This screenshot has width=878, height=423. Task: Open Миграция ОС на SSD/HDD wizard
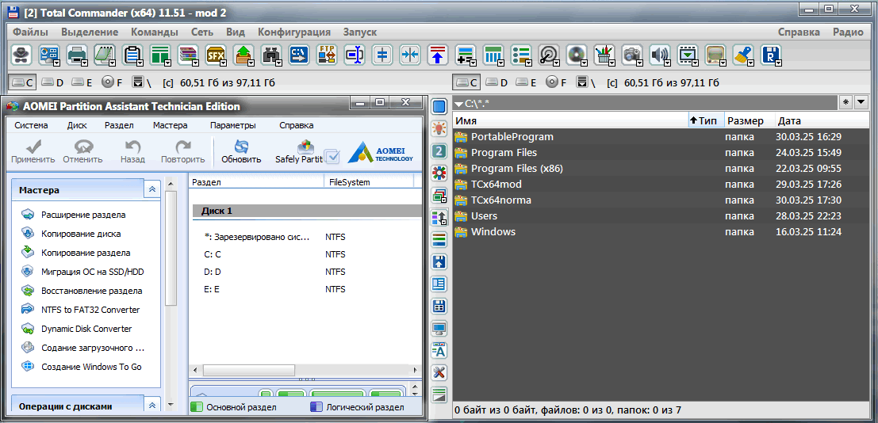92,272
